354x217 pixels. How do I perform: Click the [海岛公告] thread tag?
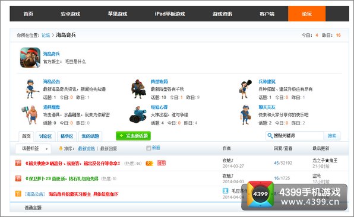[x=35, y=194]
